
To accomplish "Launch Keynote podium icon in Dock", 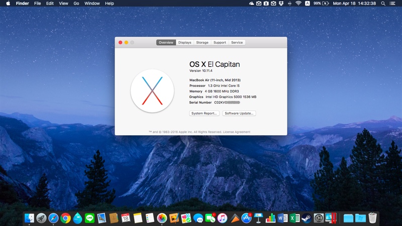I will 258,218.
